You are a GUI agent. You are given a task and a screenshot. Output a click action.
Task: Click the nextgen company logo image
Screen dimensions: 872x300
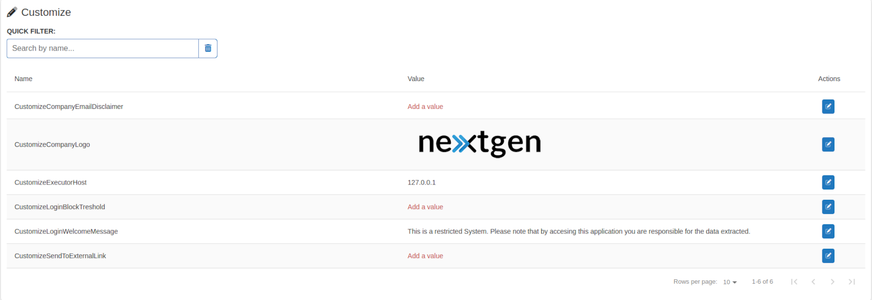(479, 144)
